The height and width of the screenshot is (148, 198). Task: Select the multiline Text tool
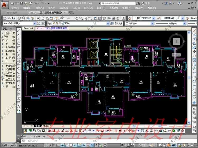[19, 107]
